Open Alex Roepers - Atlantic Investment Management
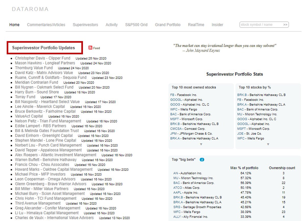The image size is (306, 221). click(x=56, y=155)
